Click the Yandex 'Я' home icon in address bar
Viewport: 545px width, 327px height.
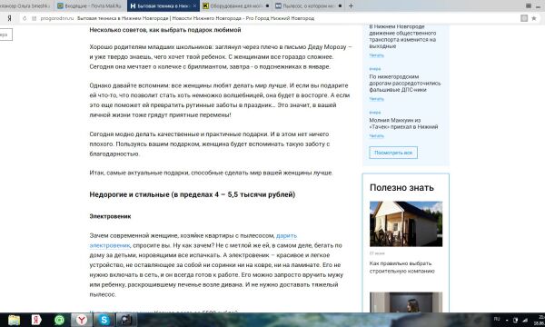click(x=9, y=18)
